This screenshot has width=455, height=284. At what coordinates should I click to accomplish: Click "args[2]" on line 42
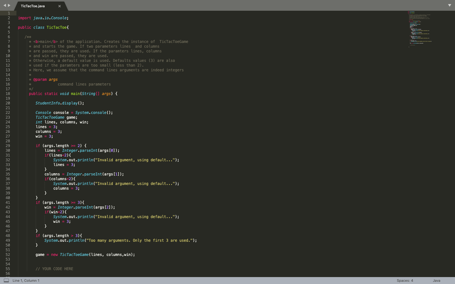(103, 207)
